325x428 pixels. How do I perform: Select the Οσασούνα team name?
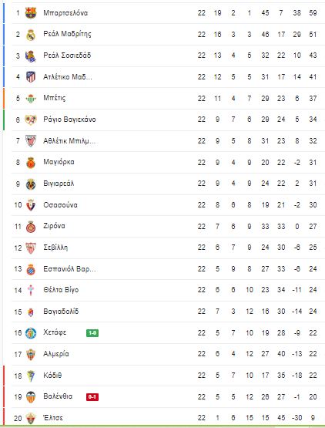60,204
